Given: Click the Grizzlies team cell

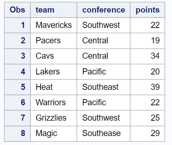Looking at the screenshot, I should (54, 118).
